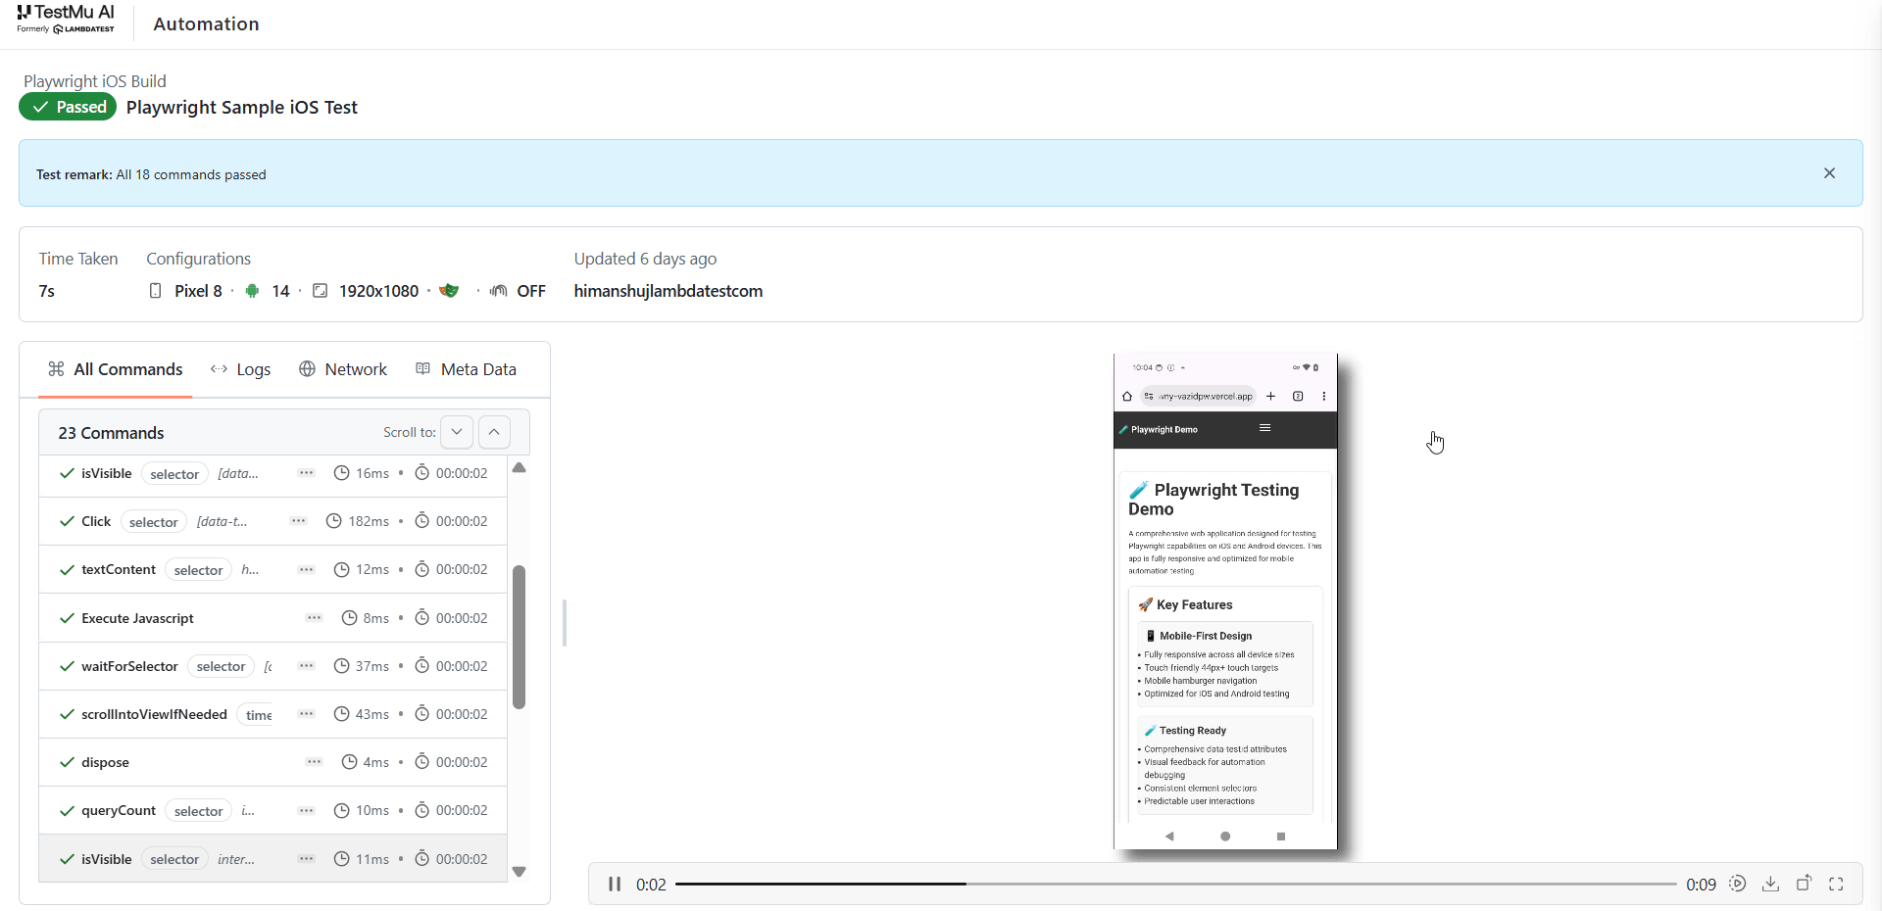Open the Network tab
This screenshot has height=911, width=1882.
click(x=343, y=369)
